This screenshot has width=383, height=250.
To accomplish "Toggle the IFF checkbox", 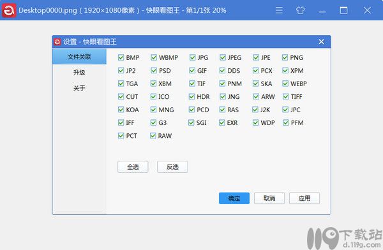I will click(121, 122).
